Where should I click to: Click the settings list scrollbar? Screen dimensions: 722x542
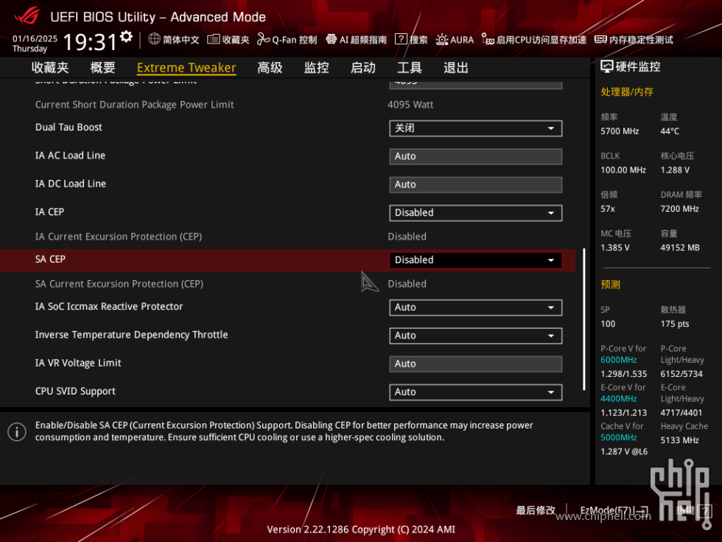pyautogui.click(x=583, y=319)
